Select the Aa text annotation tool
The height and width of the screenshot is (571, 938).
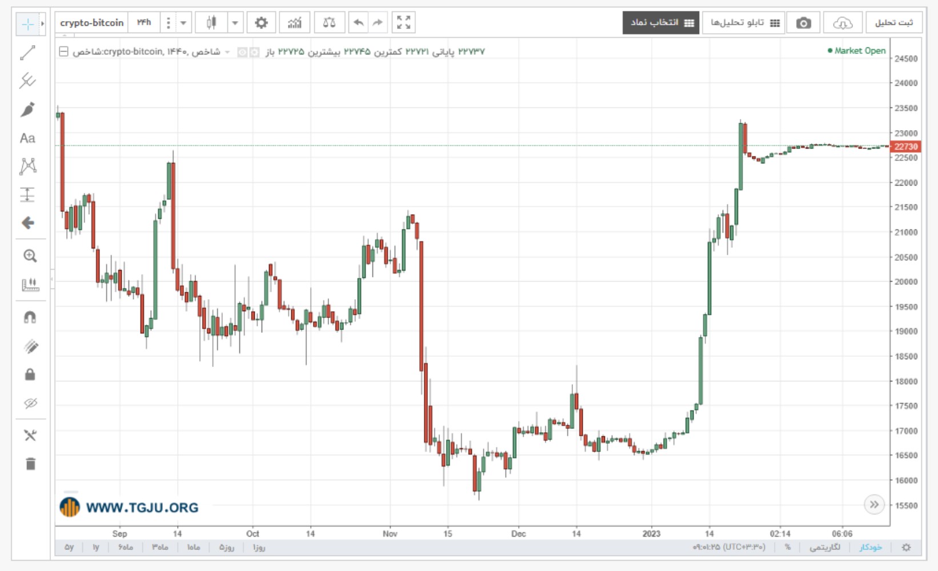pyautogui.click(x=27, y=138)
